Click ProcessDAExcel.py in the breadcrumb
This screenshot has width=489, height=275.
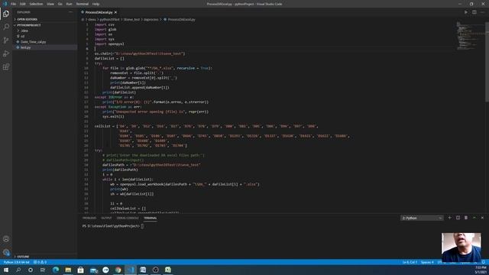click(x=182, y=19)
